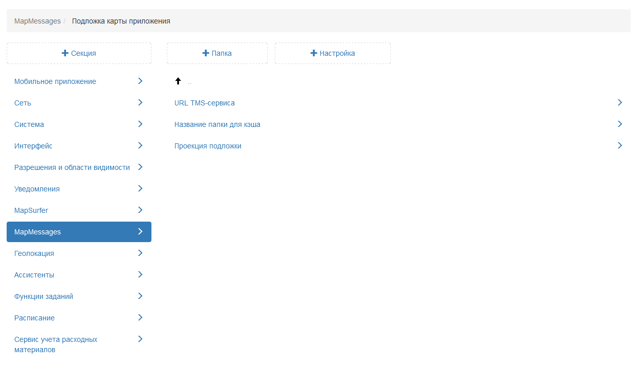Viewport: 638px width, 367px height.
Task: Open the Сеть section
Action: point(79,103)
